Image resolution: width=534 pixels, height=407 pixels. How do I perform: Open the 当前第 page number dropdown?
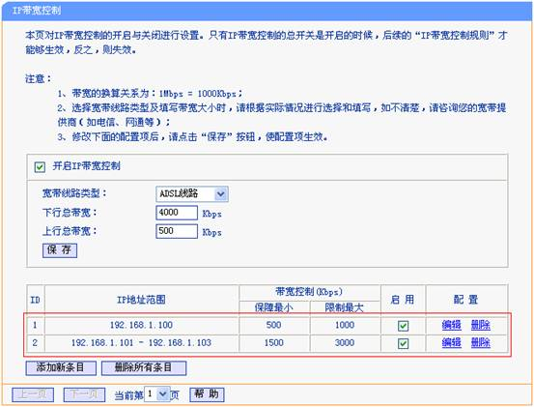[157, 394]
